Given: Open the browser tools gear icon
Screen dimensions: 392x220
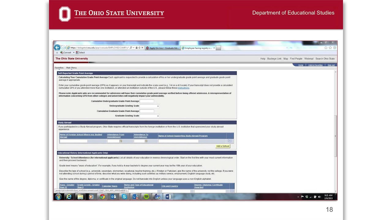Looking at the screenshot, I should pos(334,48).
